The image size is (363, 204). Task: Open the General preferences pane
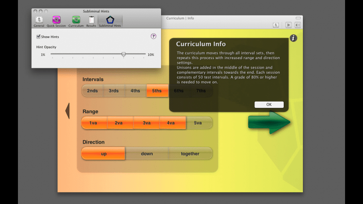(39, 20)
